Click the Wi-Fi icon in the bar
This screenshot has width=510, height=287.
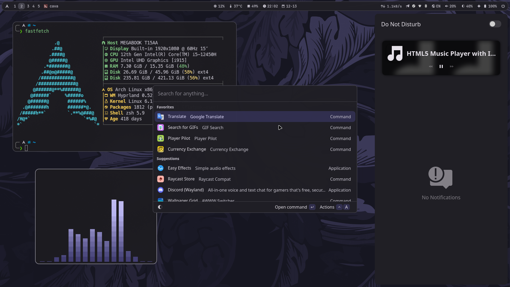420,6
